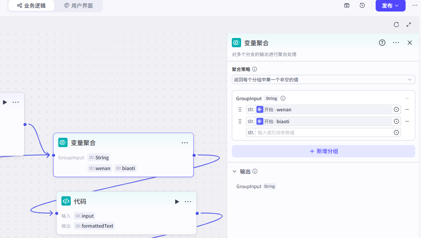Run the 代码 node with play button
Image resolution: width=421 pixels, height=238 pixels.
tap(177, 202)
